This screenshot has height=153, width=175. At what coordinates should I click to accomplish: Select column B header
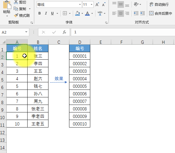(x=38, y=42)
